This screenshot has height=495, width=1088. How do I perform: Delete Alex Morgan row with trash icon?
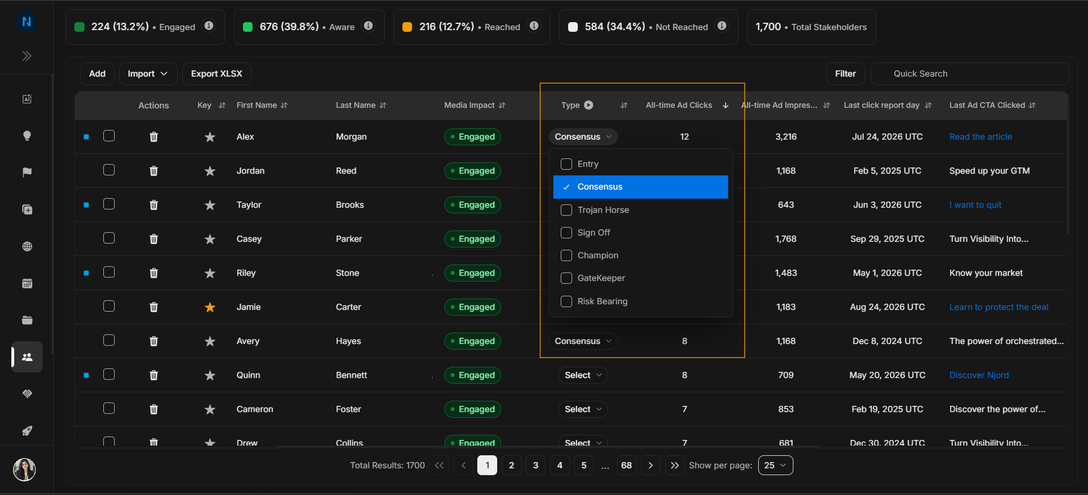tap(154, 137)
